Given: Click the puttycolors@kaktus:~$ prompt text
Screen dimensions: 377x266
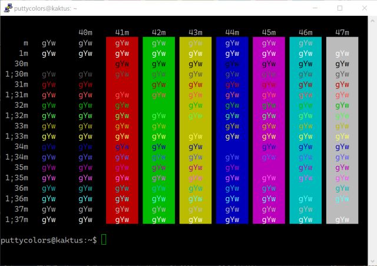Looking at the screenshot, I should (48, 240).
